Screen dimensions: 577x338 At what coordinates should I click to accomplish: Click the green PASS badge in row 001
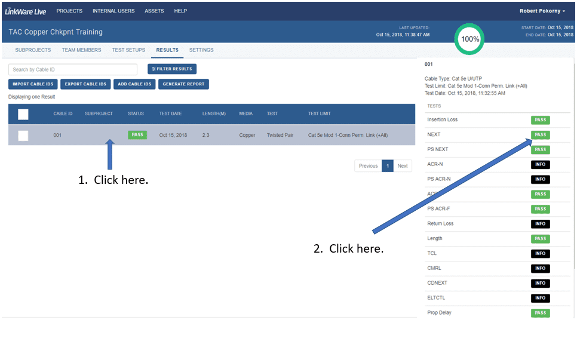(x=137, y=135)
